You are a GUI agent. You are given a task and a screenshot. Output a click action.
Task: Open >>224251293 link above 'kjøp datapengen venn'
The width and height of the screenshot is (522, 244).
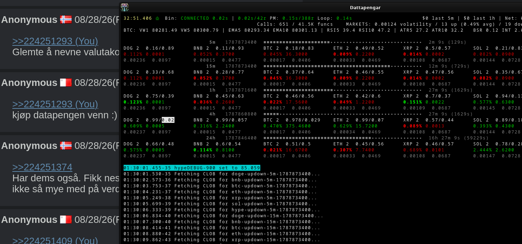click(x=55, y=104)
